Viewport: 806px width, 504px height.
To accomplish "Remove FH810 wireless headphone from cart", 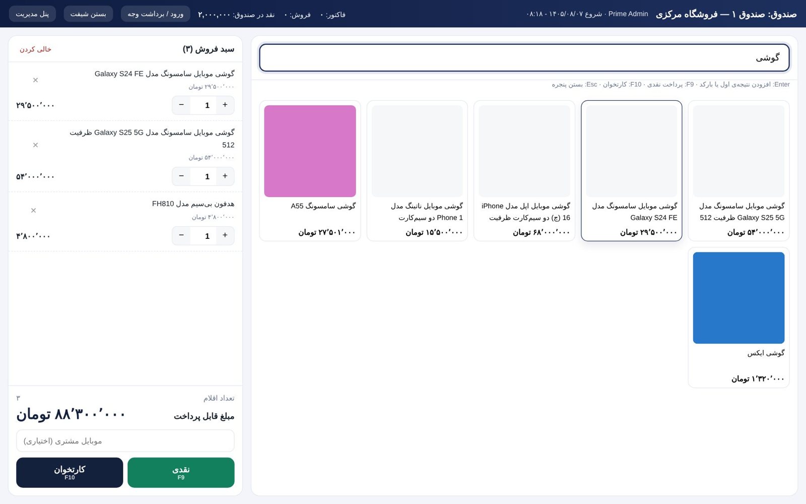I will click(x=33, y=211).
